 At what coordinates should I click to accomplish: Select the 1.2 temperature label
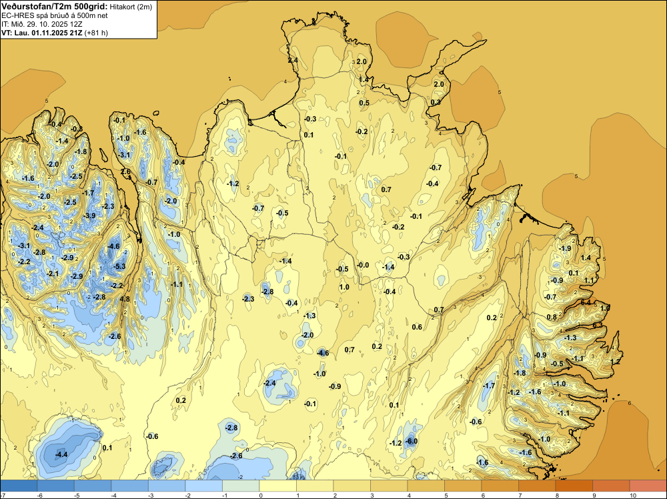616,361
